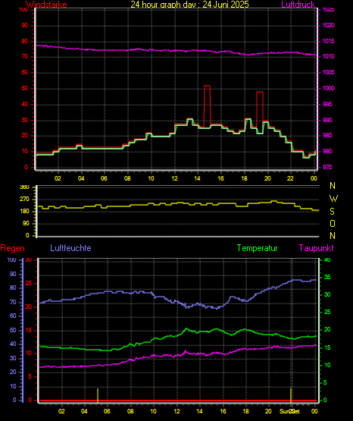Click the blue 70 on the Luftfeuchte axis
The height and width of the screenshot is (421, 353).
(x=13, y=303)
